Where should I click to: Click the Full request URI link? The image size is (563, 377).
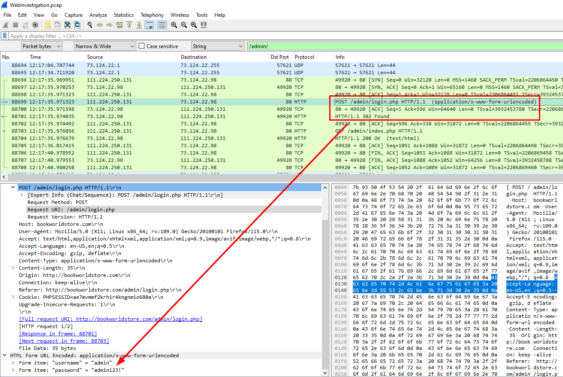point(110,319)
